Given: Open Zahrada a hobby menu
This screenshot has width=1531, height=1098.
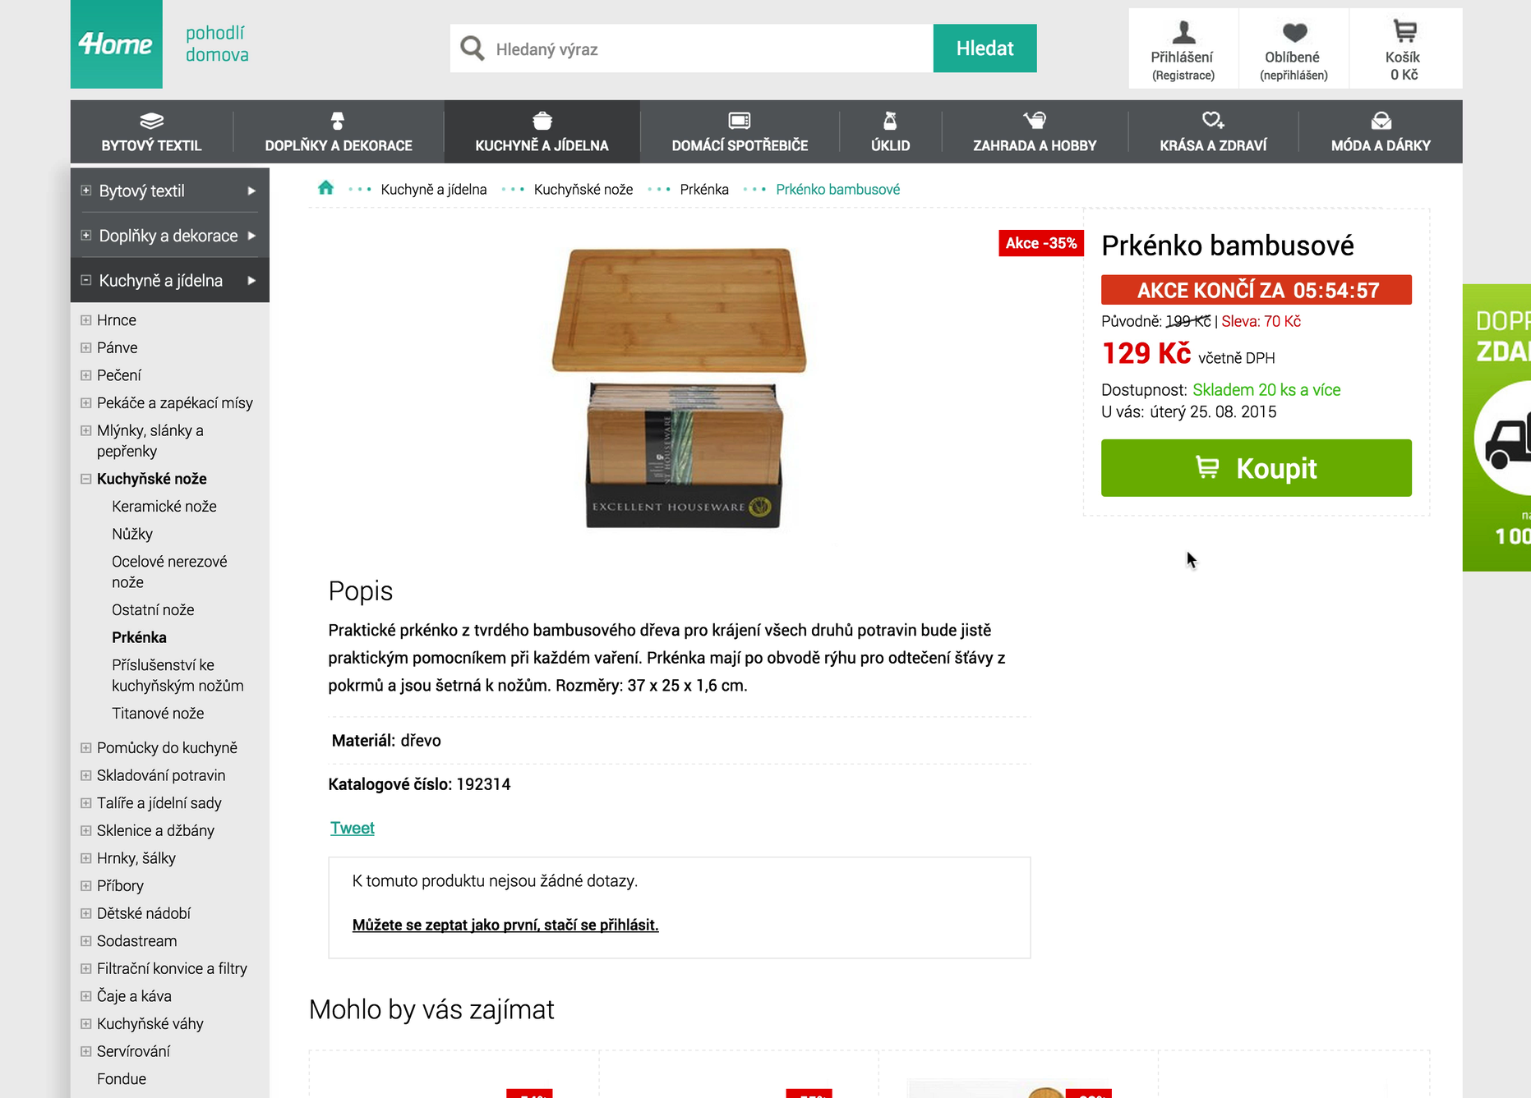Looking at the screenshot, I should (x=1034, y=132).
